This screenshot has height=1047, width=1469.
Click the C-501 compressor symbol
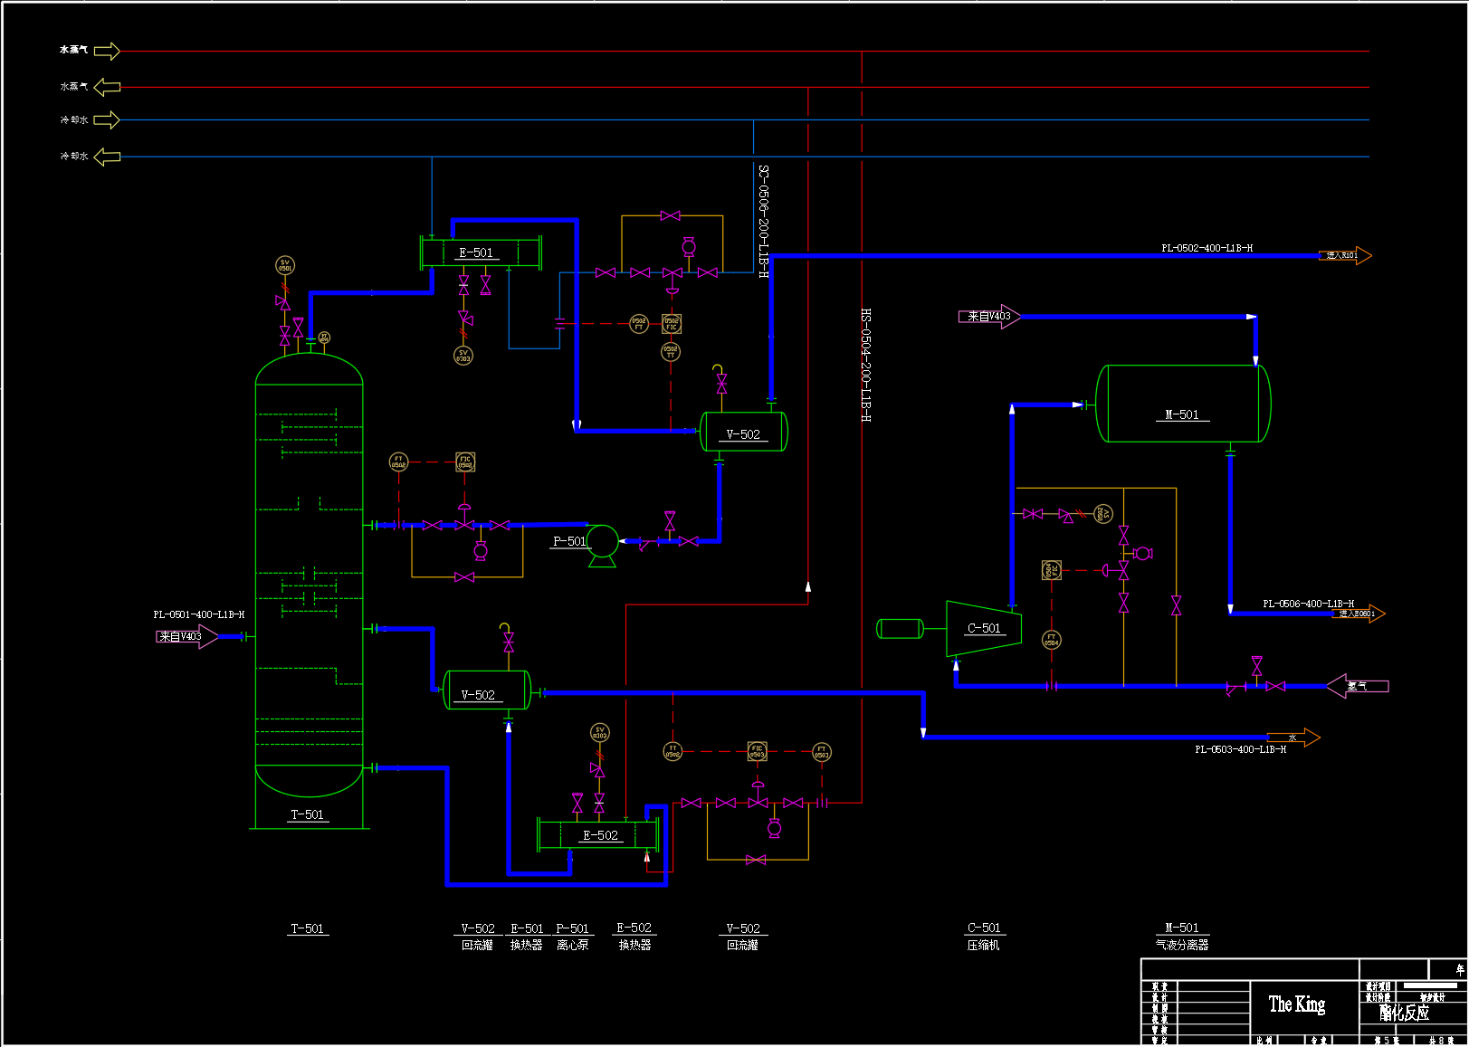pos(984,628)
